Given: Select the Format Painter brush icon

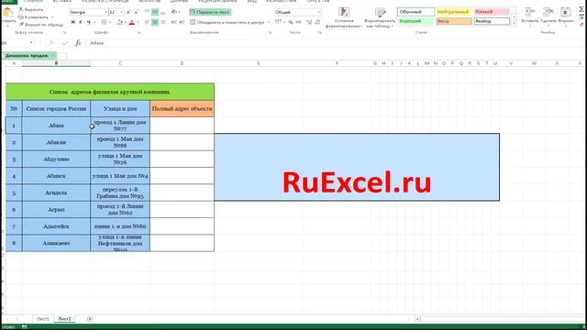Looking at the screenshot, I should (x=21, y=25).
